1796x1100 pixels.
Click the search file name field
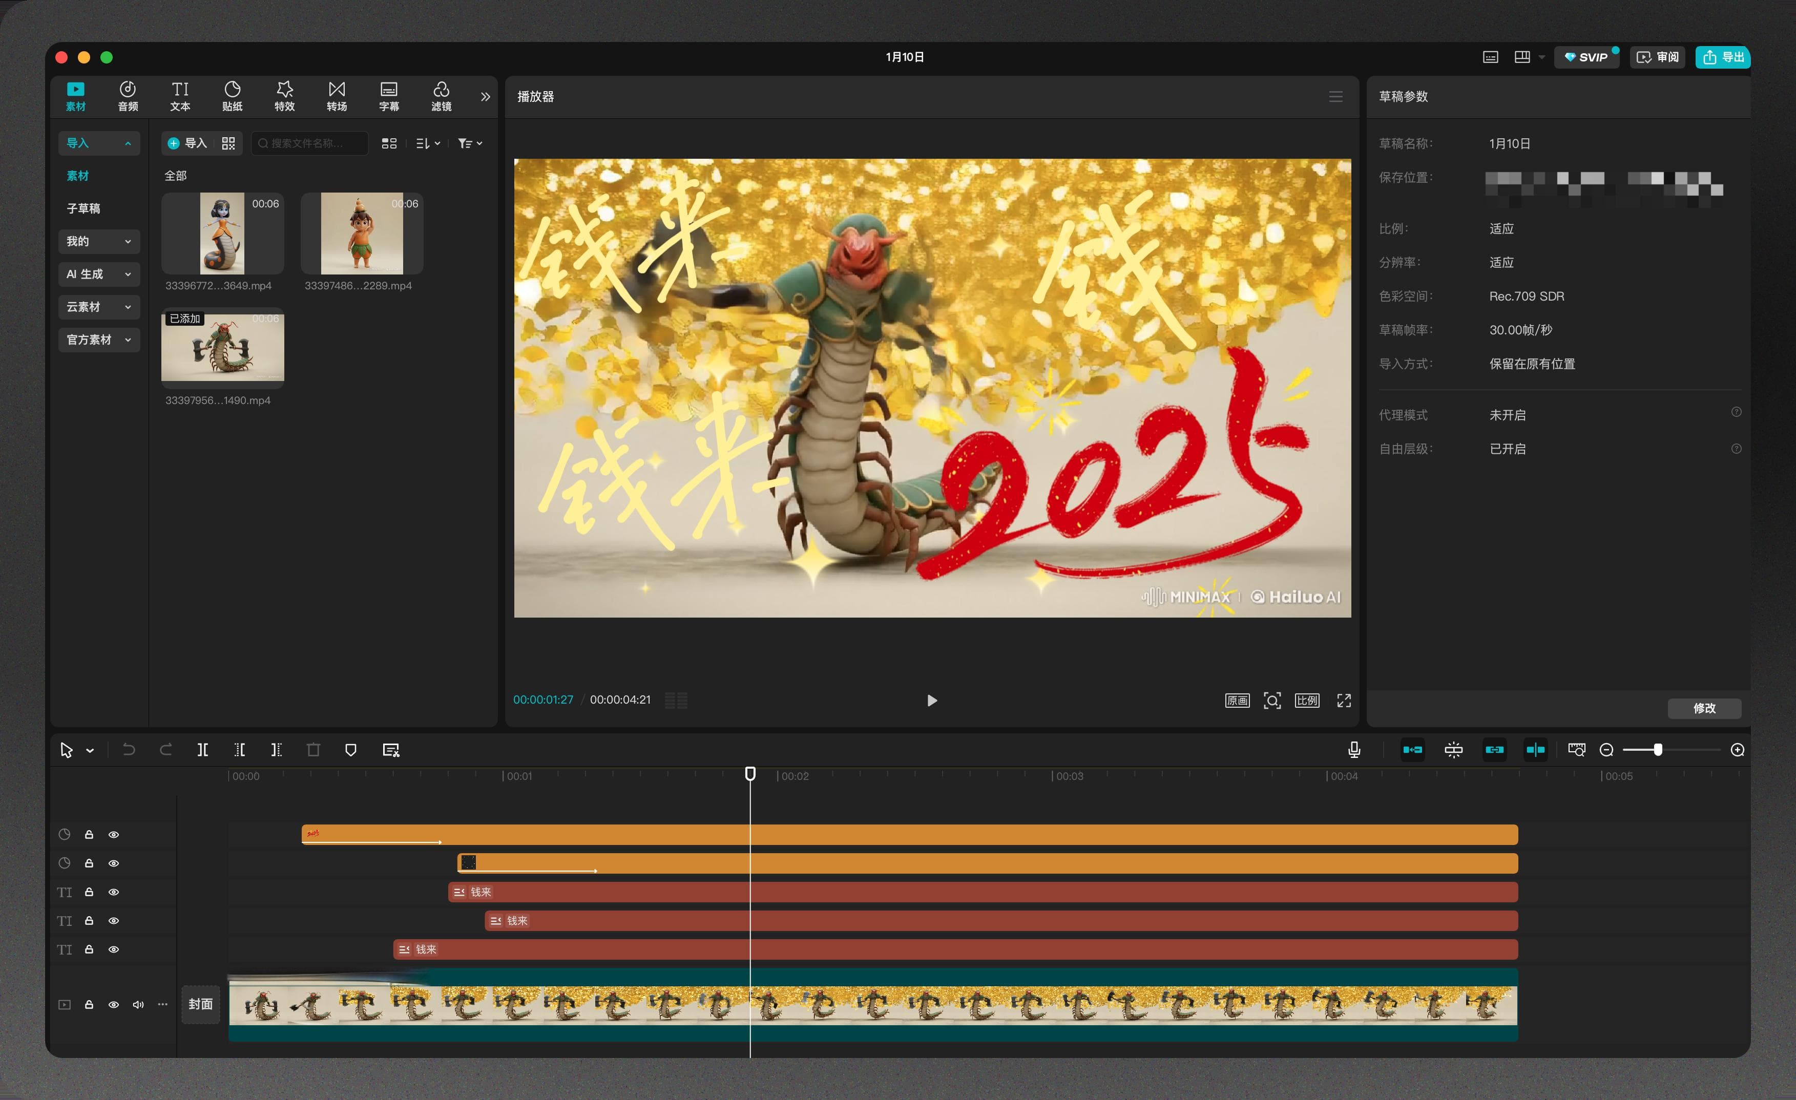pos(309,143)
